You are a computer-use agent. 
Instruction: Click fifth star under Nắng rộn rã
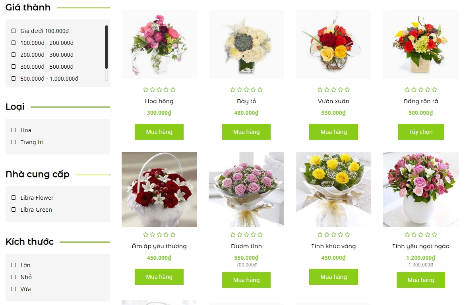(x=434, y=90)
